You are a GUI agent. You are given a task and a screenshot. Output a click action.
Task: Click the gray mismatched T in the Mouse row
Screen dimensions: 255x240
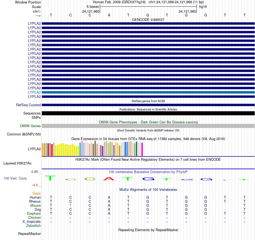click(x=70, y=206)
